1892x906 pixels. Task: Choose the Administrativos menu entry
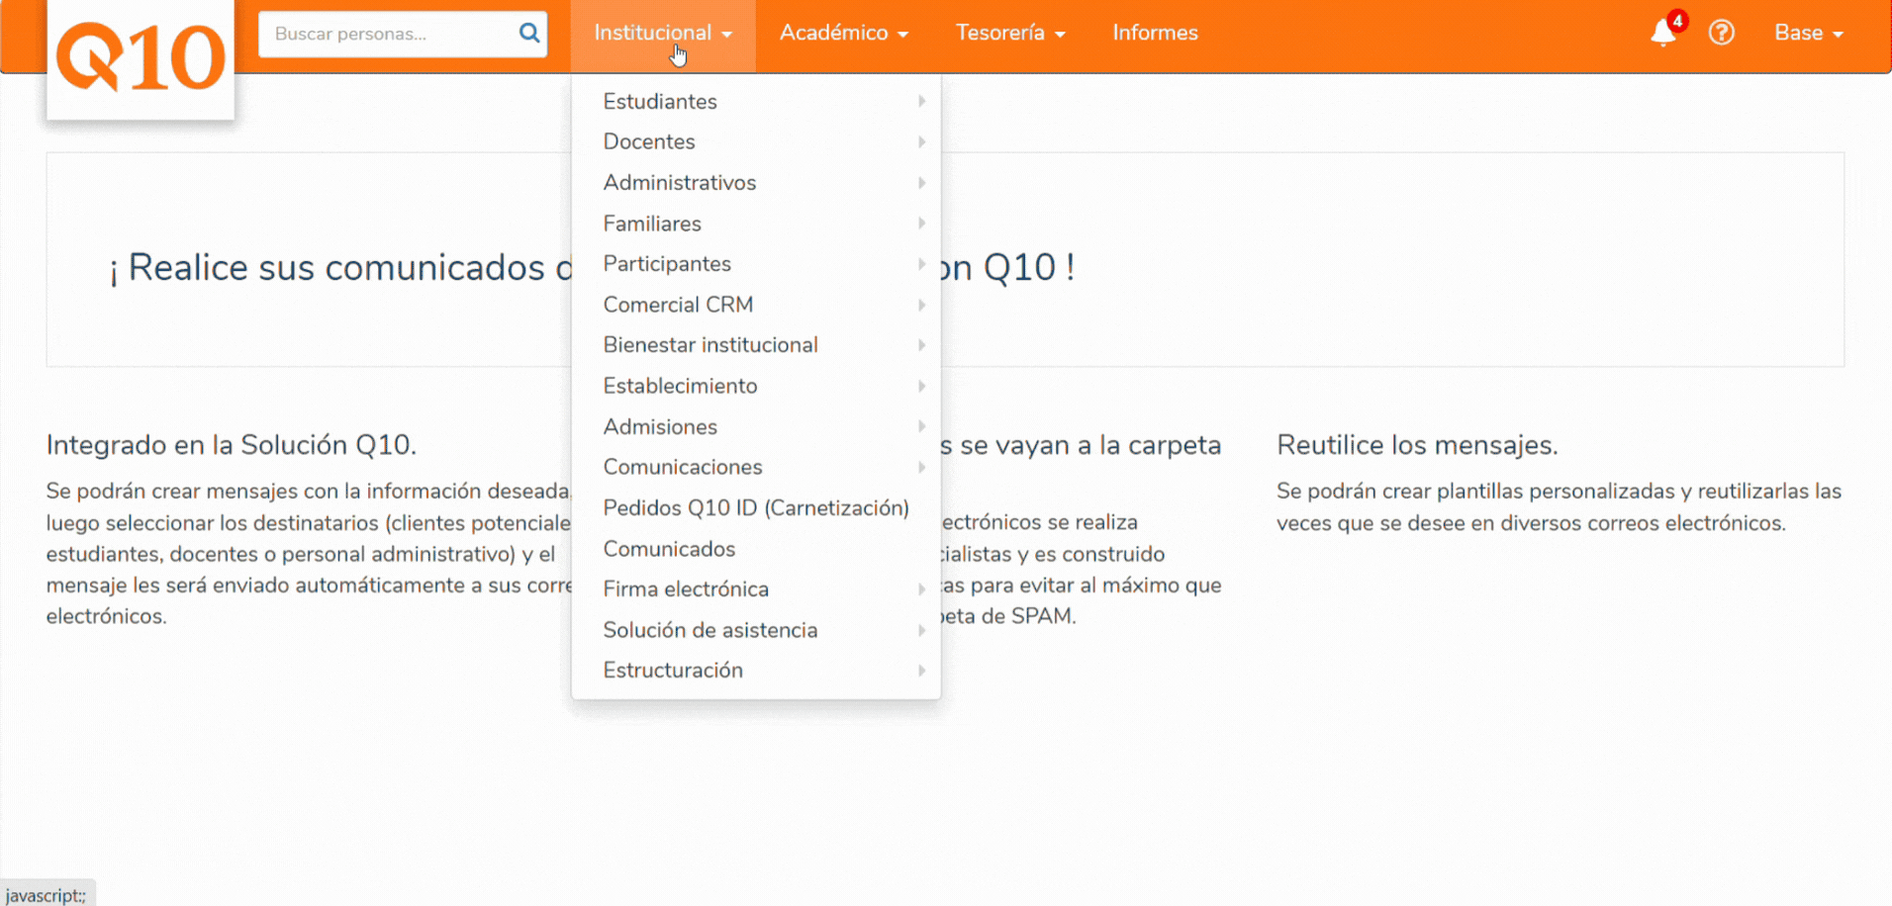click(756, 183)
